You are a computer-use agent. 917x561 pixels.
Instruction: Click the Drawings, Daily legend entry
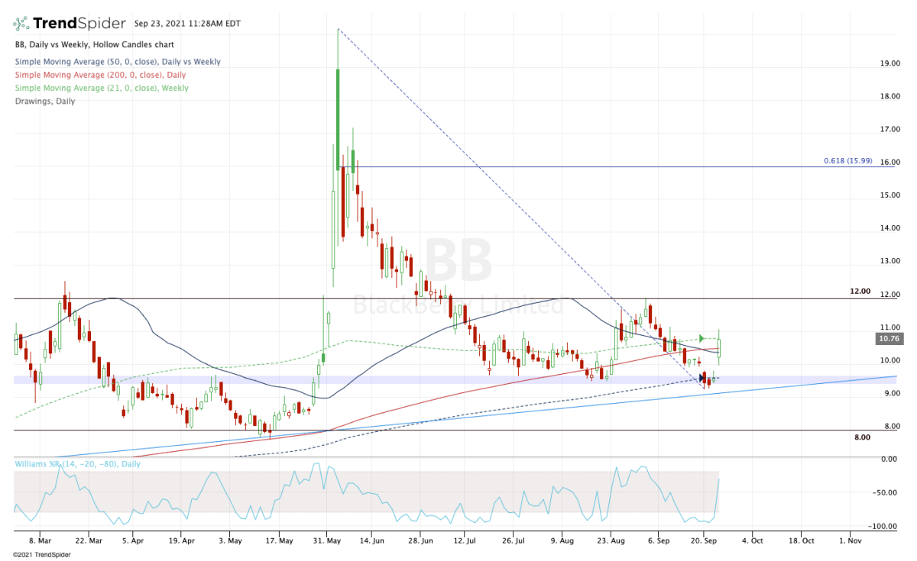pos(44,101)
